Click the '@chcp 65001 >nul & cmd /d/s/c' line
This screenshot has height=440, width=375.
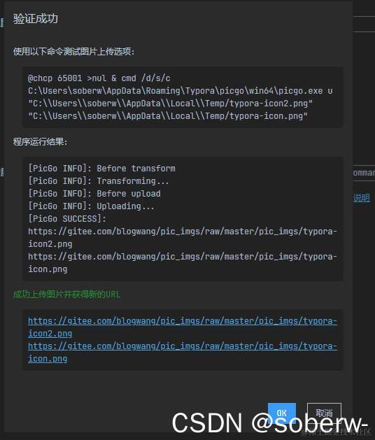tap(99, 78)
